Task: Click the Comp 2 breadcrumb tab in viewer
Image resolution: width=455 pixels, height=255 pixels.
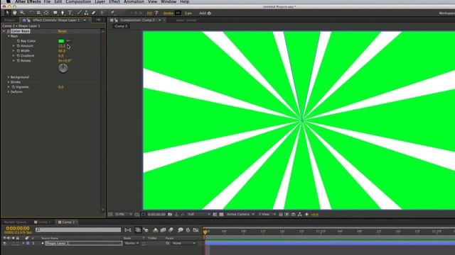Action: point(121,26)
